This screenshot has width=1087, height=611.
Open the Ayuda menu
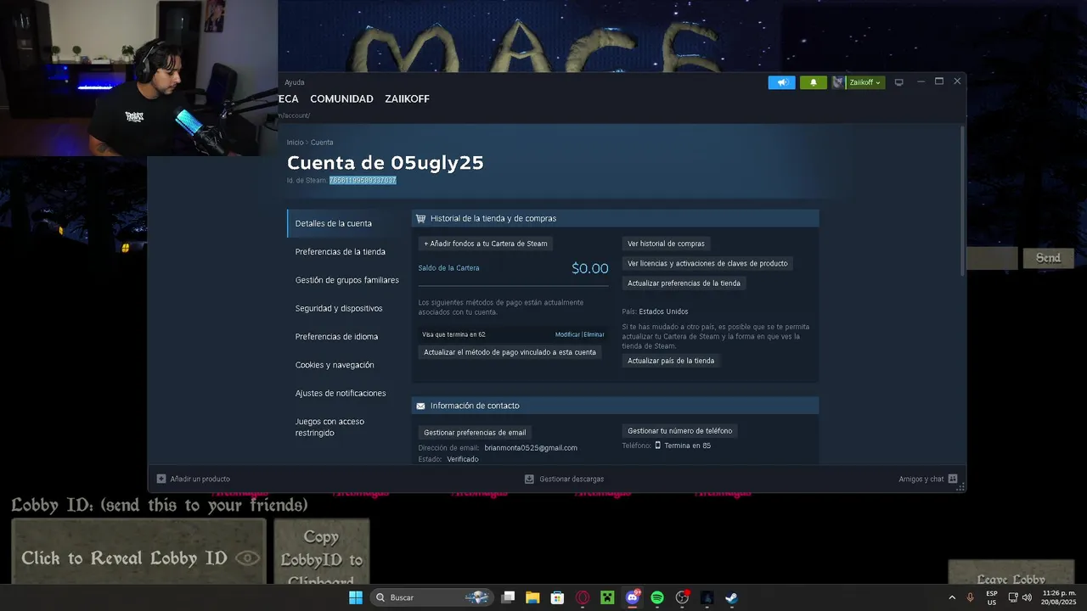tap(295, 82)
